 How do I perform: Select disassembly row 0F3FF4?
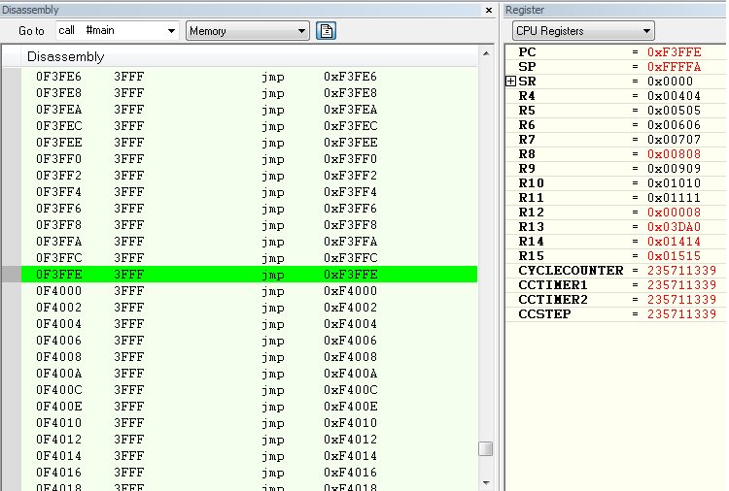249,192
